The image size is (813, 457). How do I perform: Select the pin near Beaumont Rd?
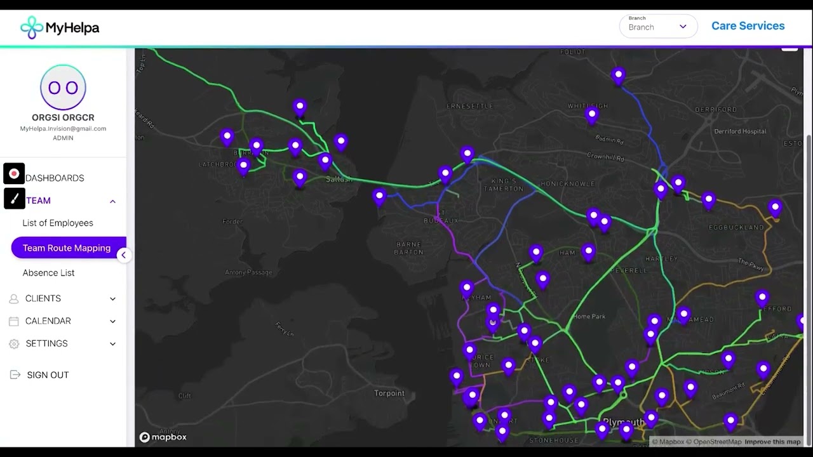pyautogui.click(x=690, y=388)
